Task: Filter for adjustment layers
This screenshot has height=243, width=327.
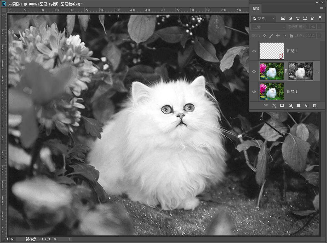Action: [290, 18]
